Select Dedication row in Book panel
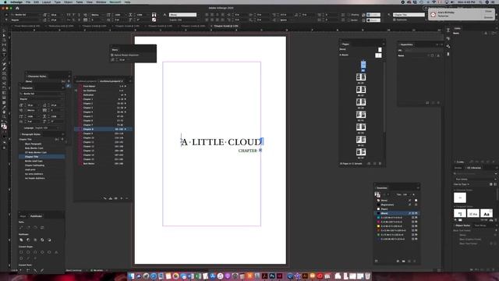 click(104, 94)
